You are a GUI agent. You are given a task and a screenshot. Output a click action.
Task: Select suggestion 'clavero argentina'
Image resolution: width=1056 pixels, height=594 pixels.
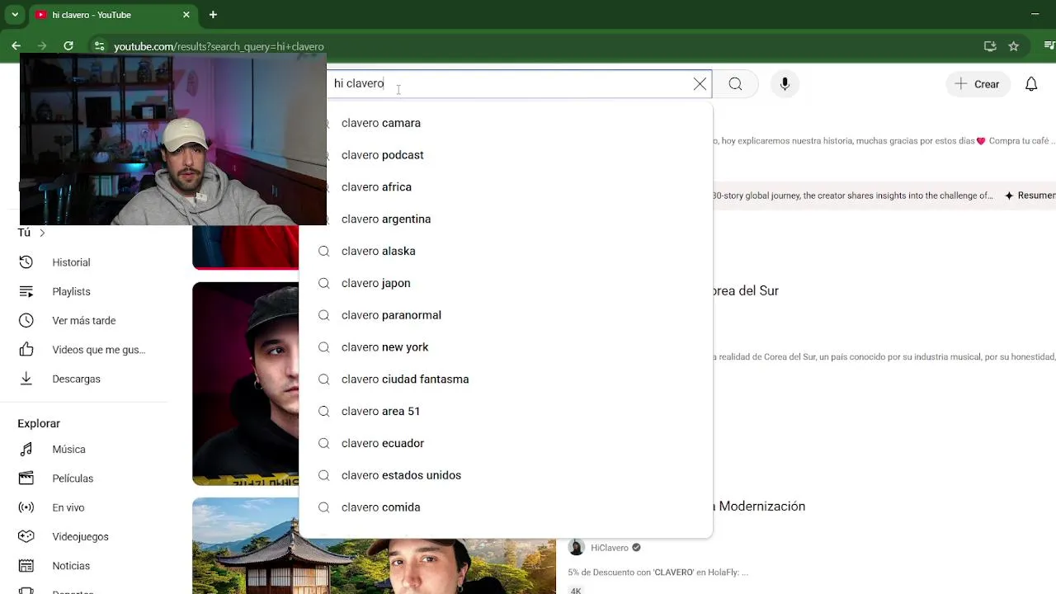click(506, 219)
